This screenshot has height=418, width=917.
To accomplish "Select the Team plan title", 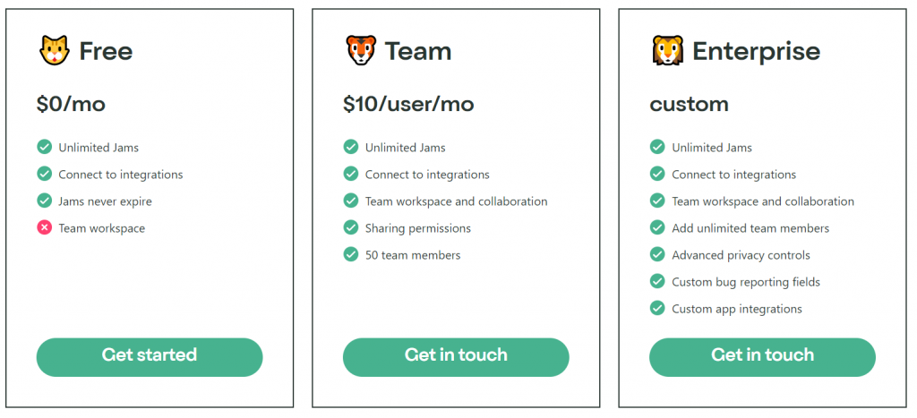I will [418, 51].
